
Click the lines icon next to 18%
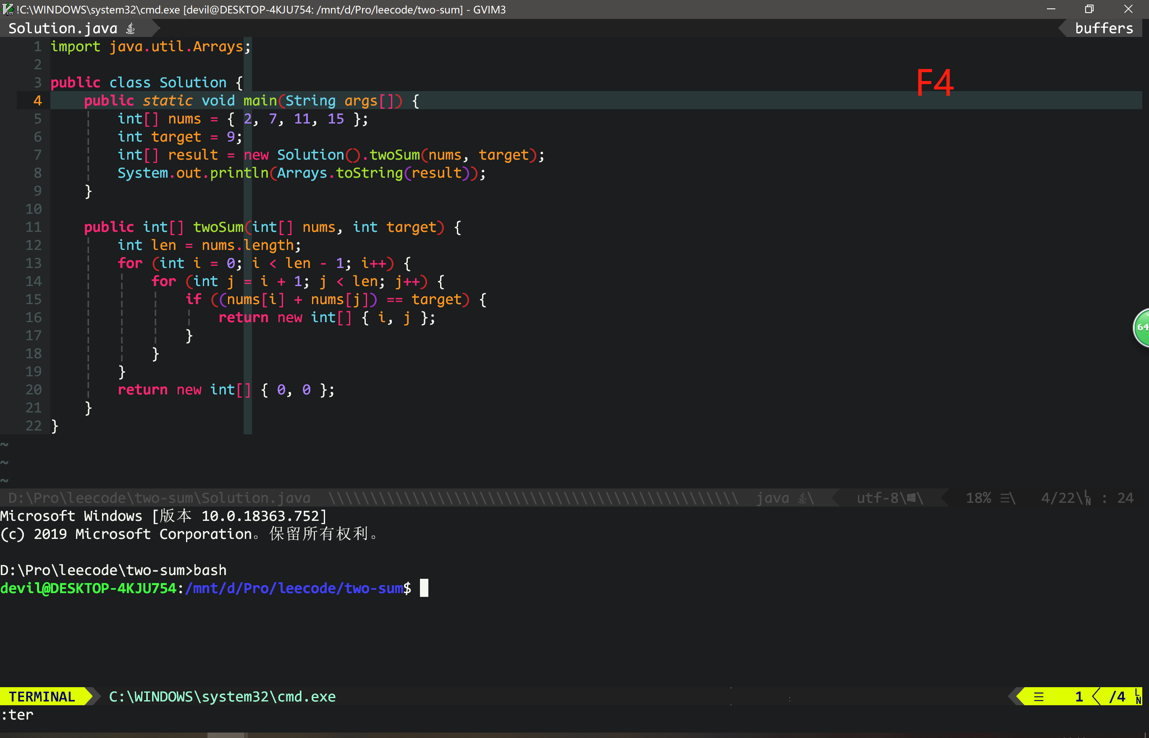pyautogui.click(x=1005, y=499)
